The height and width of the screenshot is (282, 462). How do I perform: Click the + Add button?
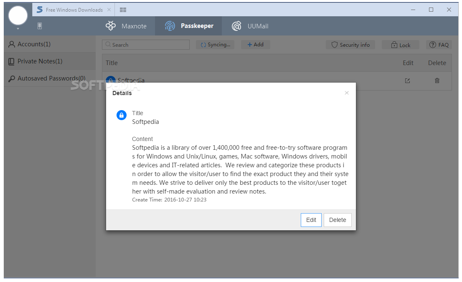click(256, 45)
